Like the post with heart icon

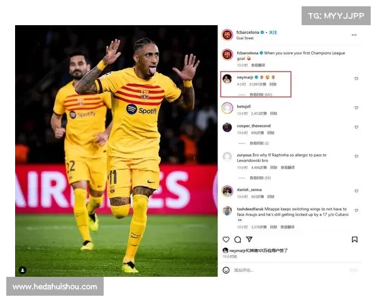226,239
